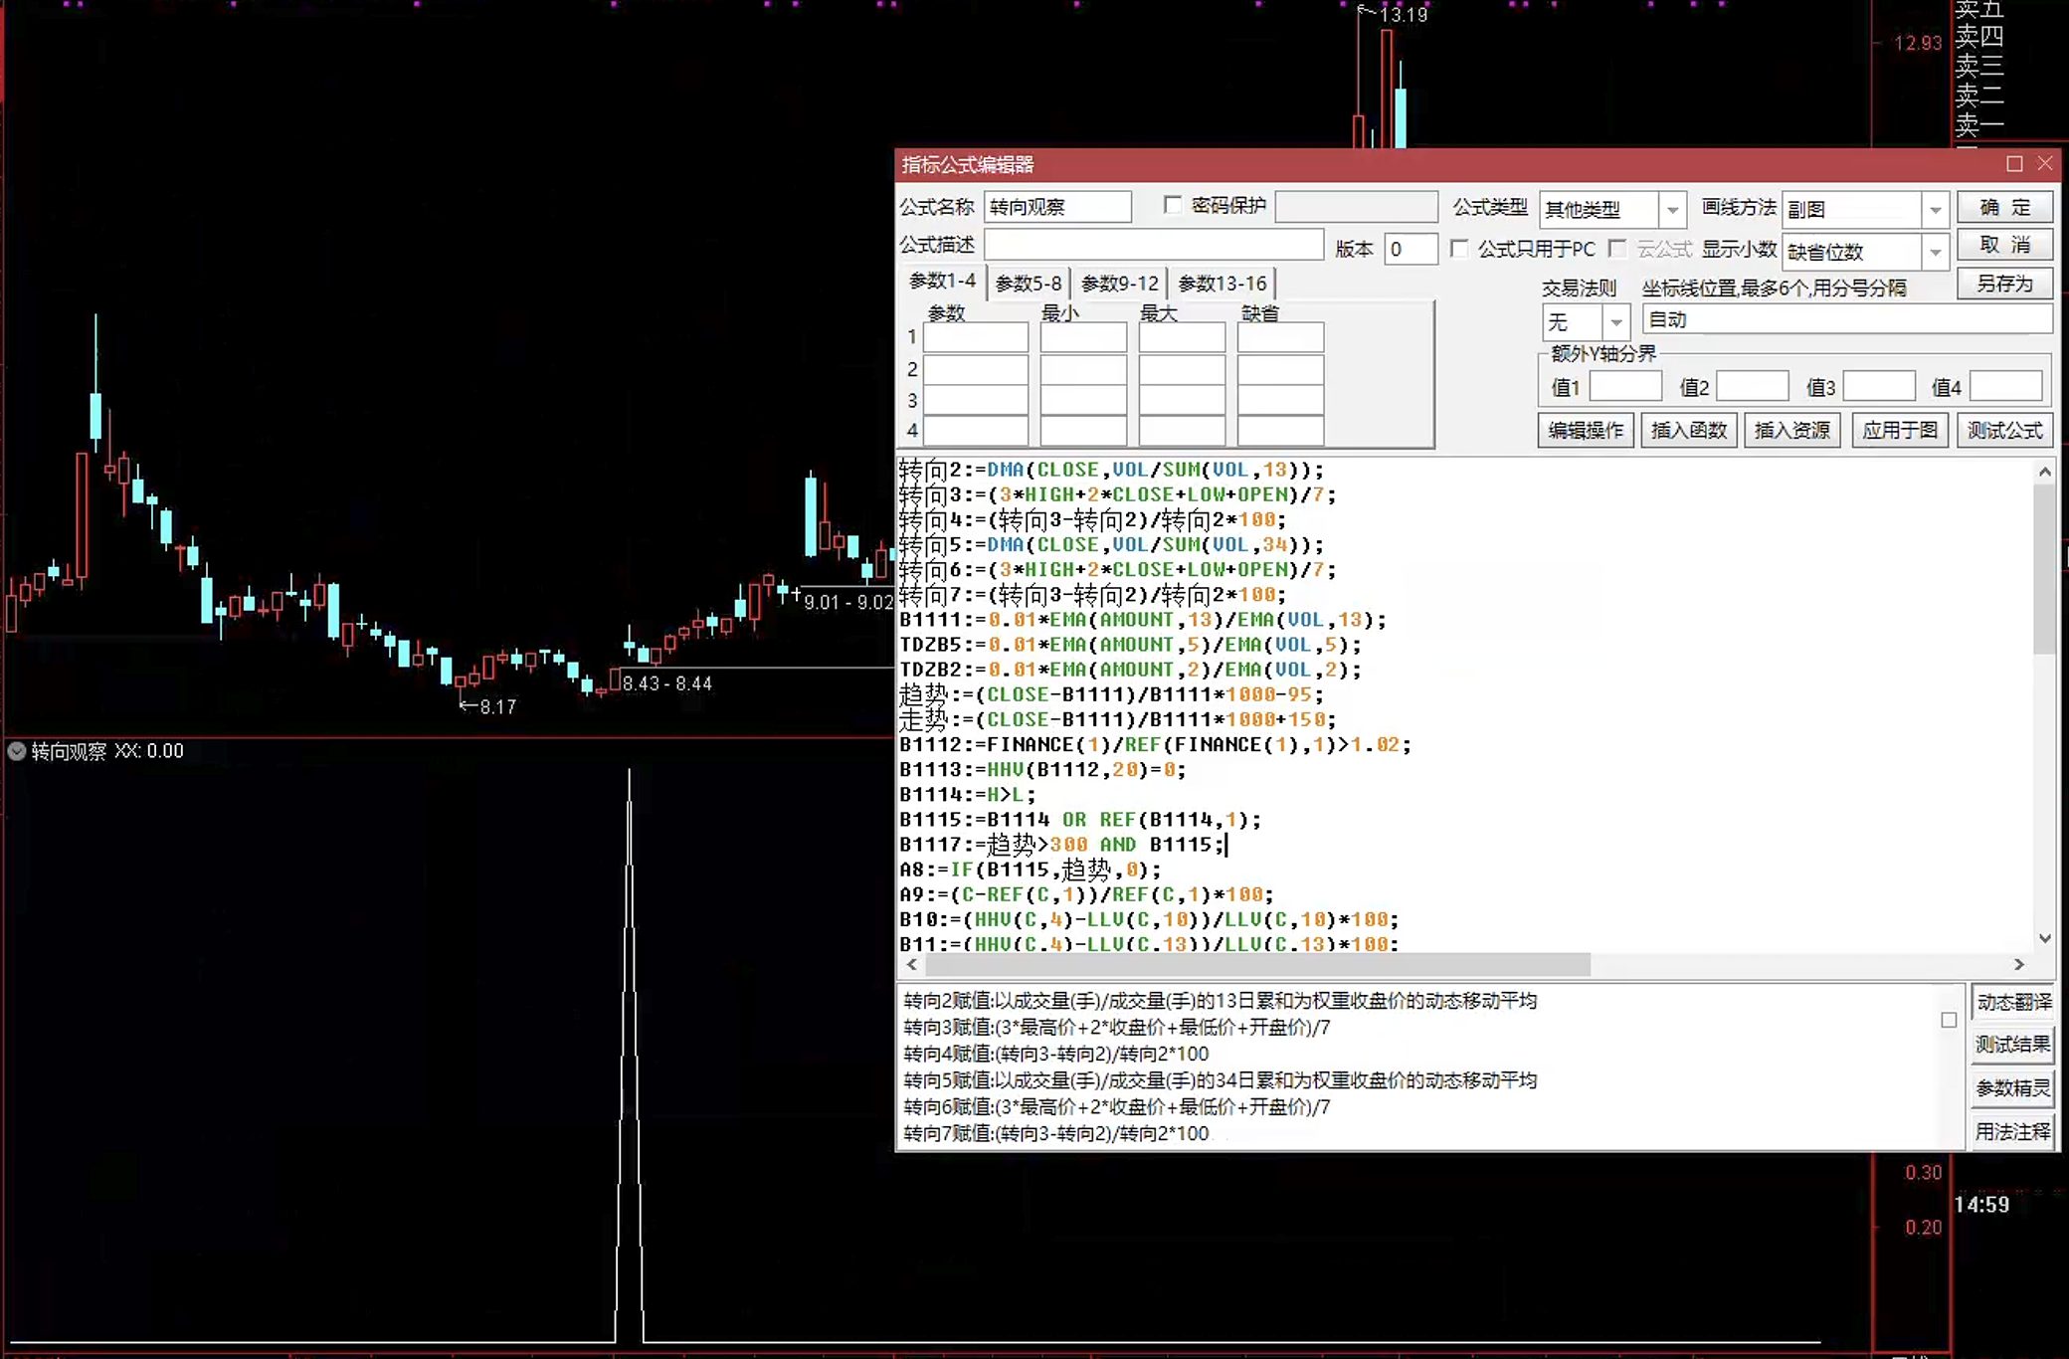
Task: Open 参数精灵 parameter wizard
Action: (2013, 1088)
